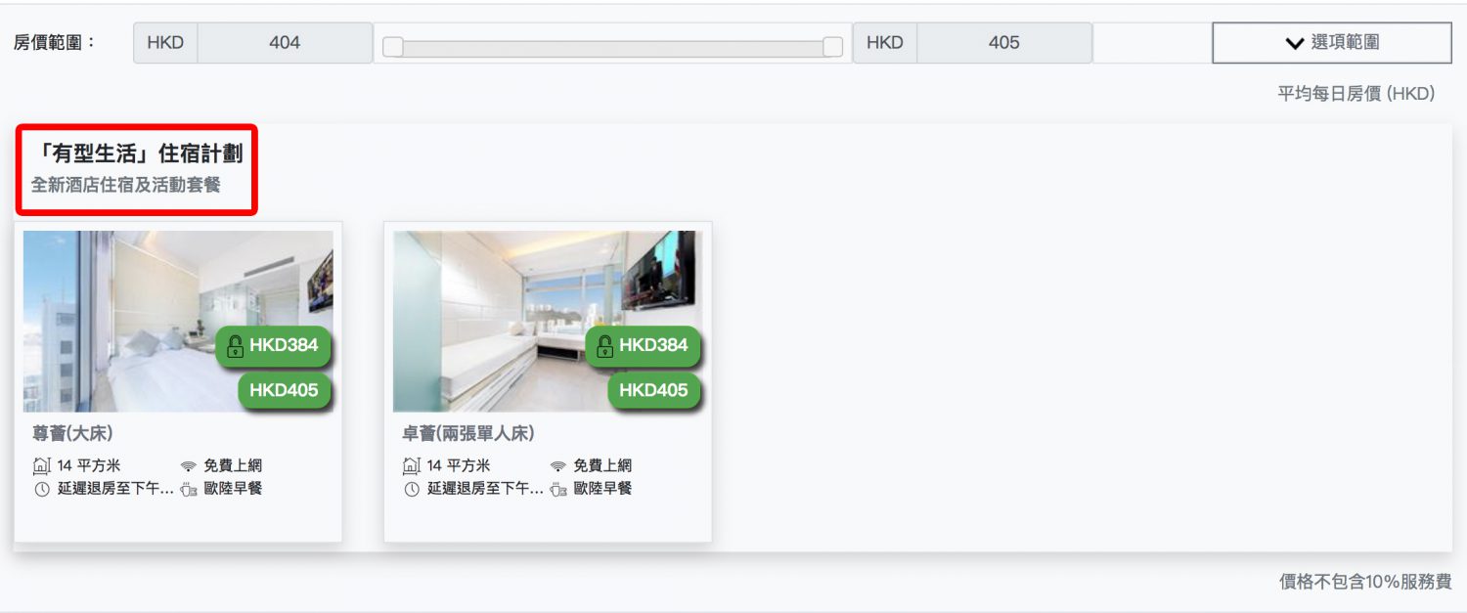Viewport: 1467px width, 613px height.
Task: Click the late checkout clock icon on 尊薈(大床)
Action: [41, 489]
